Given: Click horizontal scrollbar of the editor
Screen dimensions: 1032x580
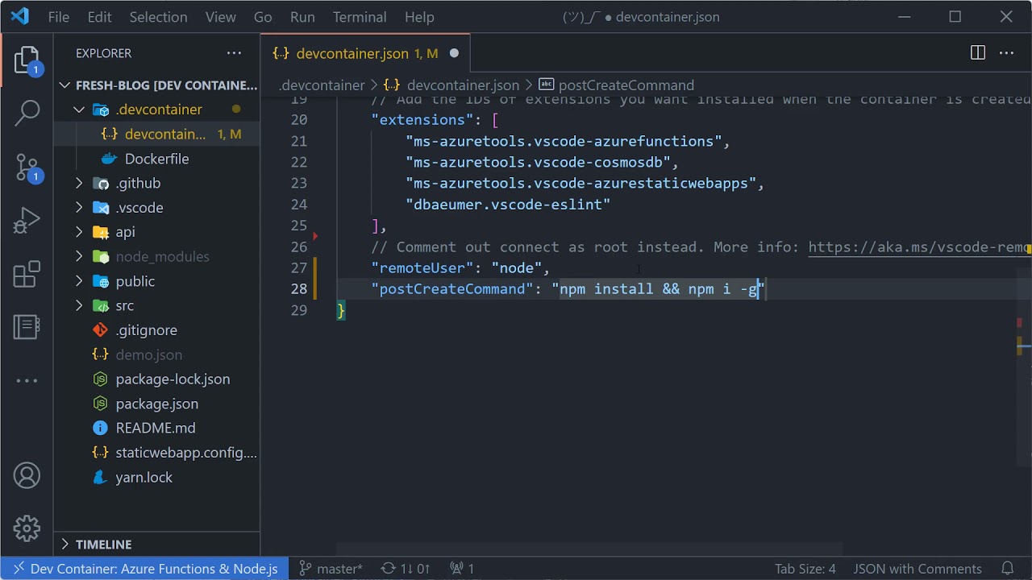Looking at the screenshot, I should coord(590,549).
